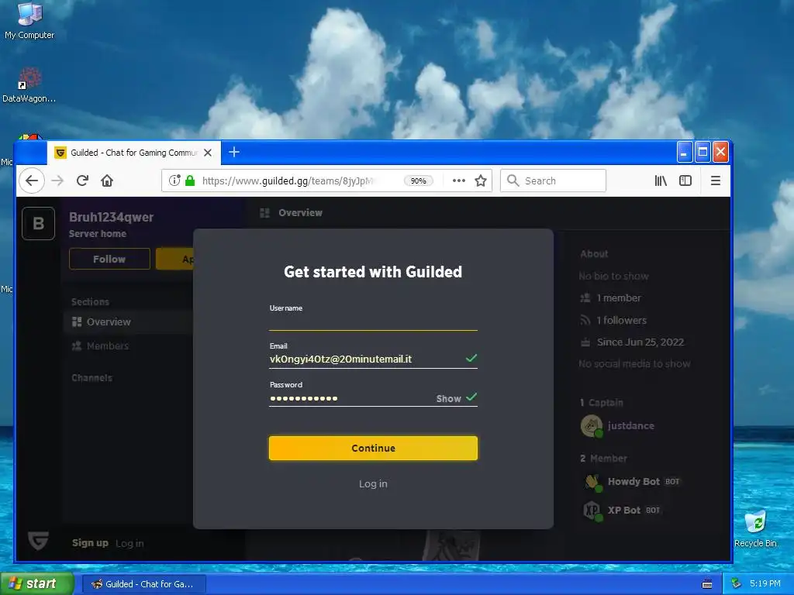Click the Guilded taskbar button
The image size is (794, 595).
coord(143,584)
